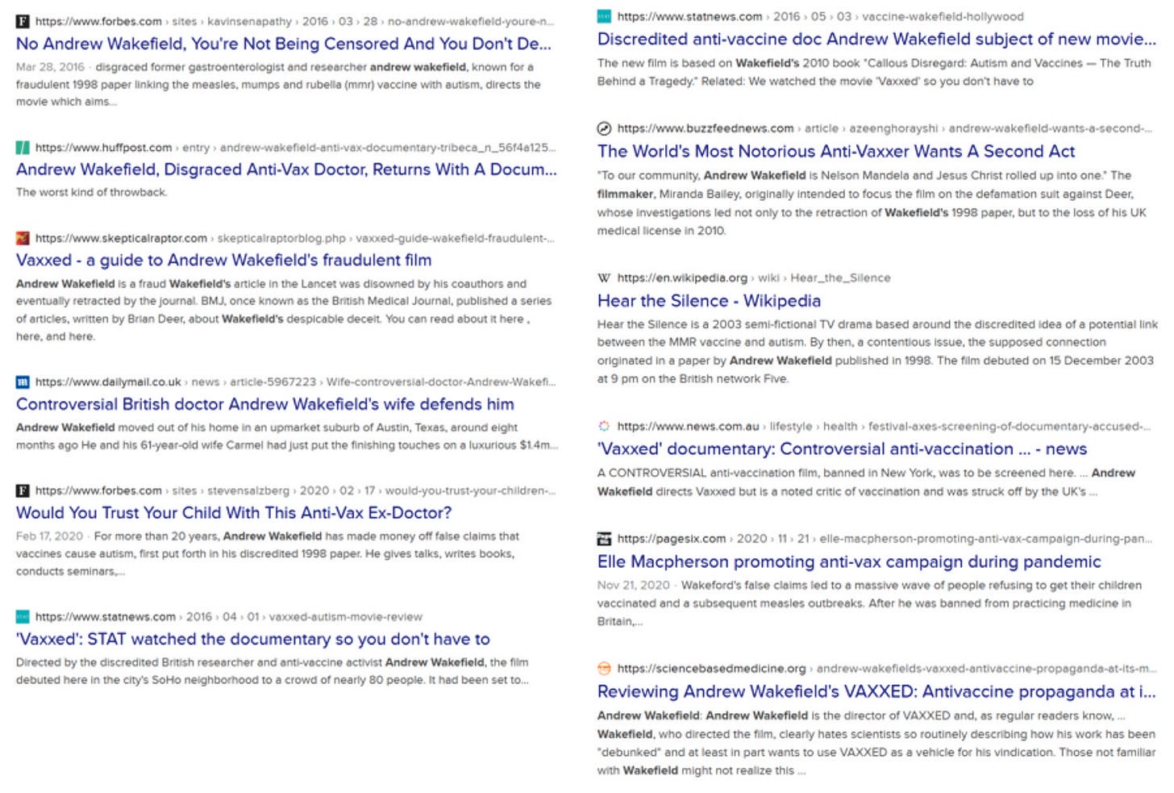Click the STAT favicon beside vaxxed-autism-movie-review

[23, 617]
